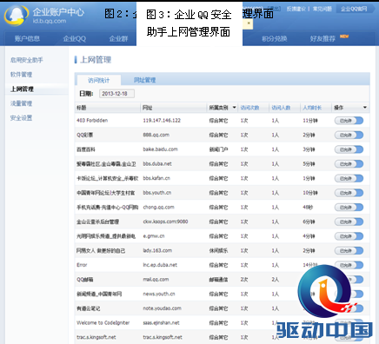Click the 百度百科 row title
379x344 pixels.
[86, 149]
